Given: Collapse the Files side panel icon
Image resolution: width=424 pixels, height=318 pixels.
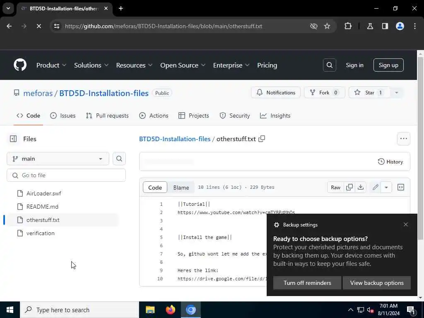Looking at the screenshot, I should 13,139.
